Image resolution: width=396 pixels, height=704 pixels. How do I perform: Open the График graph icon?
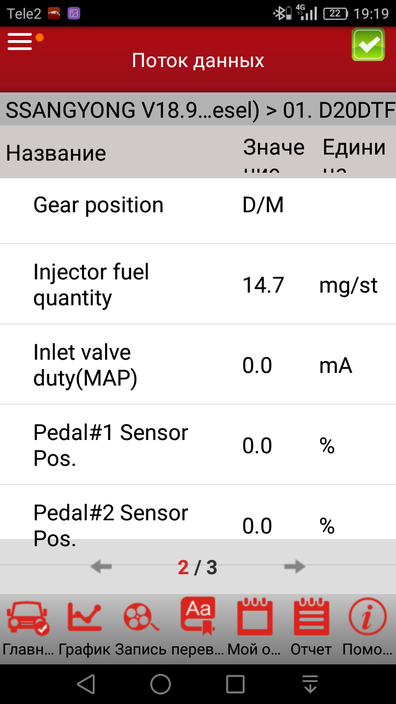[84, 619]
